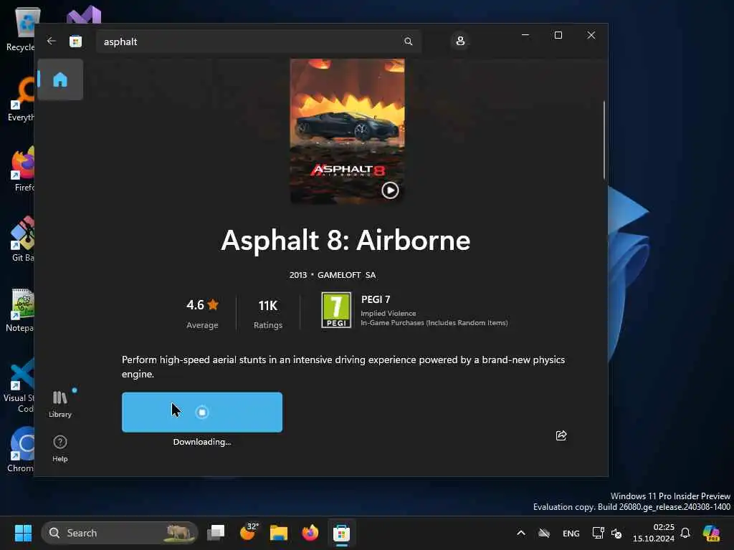Share the app via share icon

click(561, 436)
